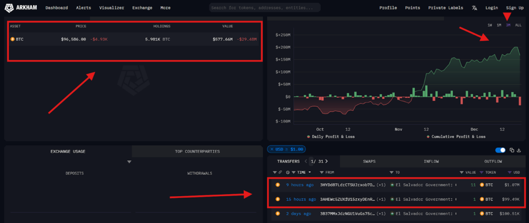Toggle Daily Profit & Loss legend
The height and width of the screenshot is (223, 529).
(331, 137)
